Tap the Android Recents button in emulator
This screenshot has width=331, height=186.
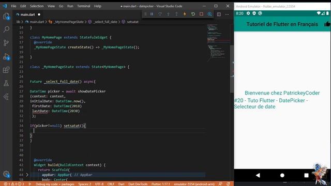(x=306, y=175)
